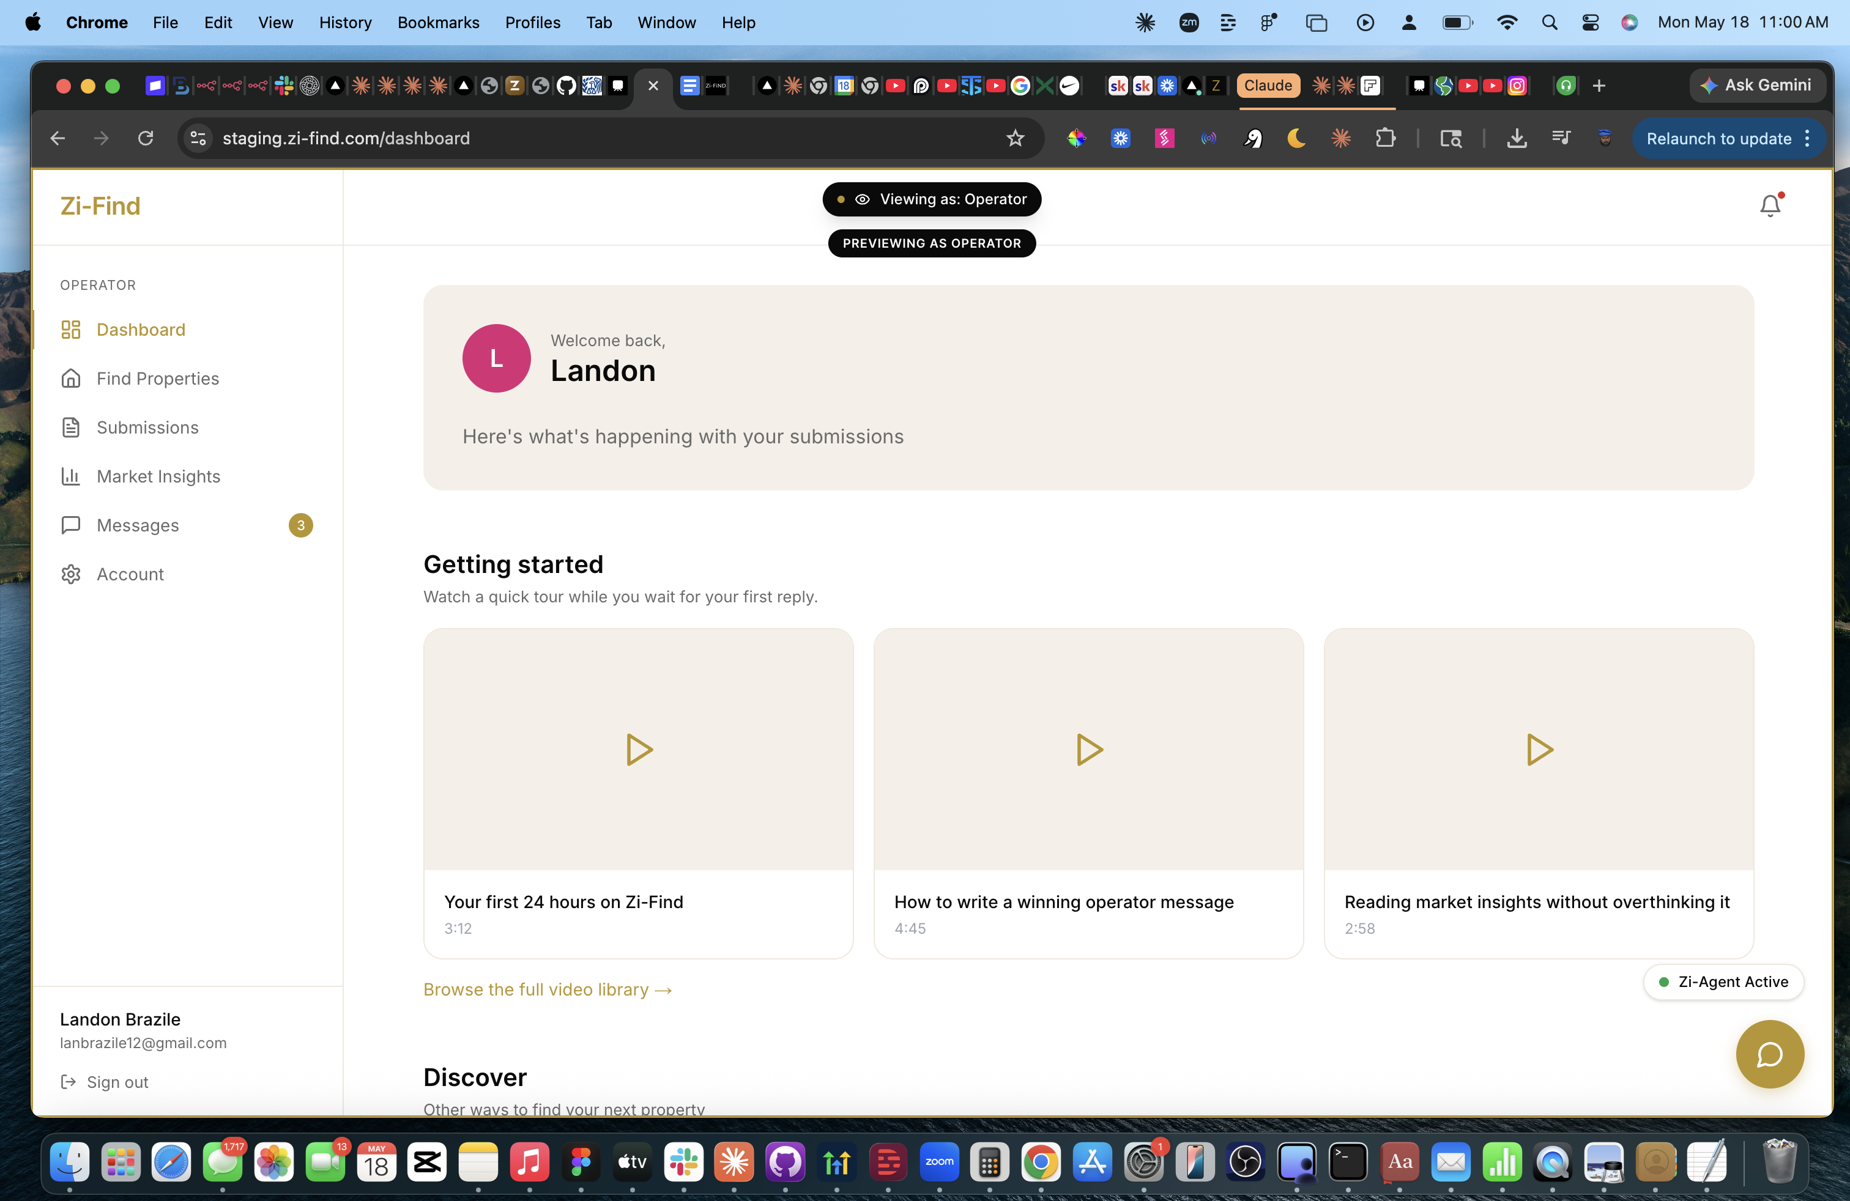Viewport: 1850px width, 1201px height.
Task: Open the Chrome extensions puzzle icon
Action: click(1384, 138)
